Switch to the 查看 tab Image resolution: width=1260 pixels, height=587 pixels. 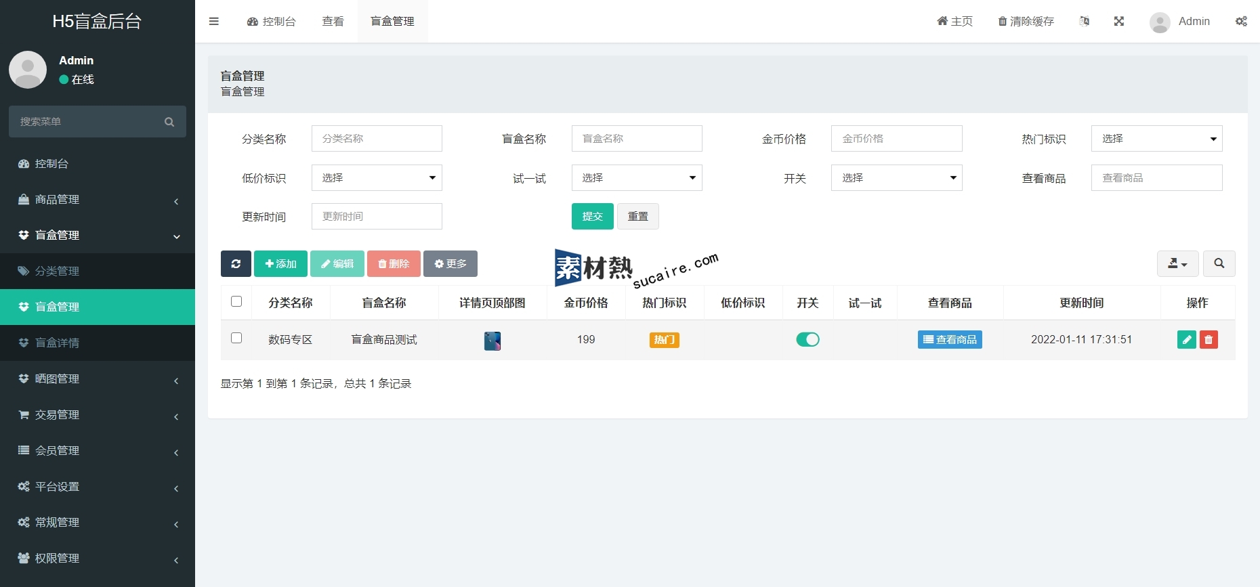pyautogui.click(x=333, y=21)
